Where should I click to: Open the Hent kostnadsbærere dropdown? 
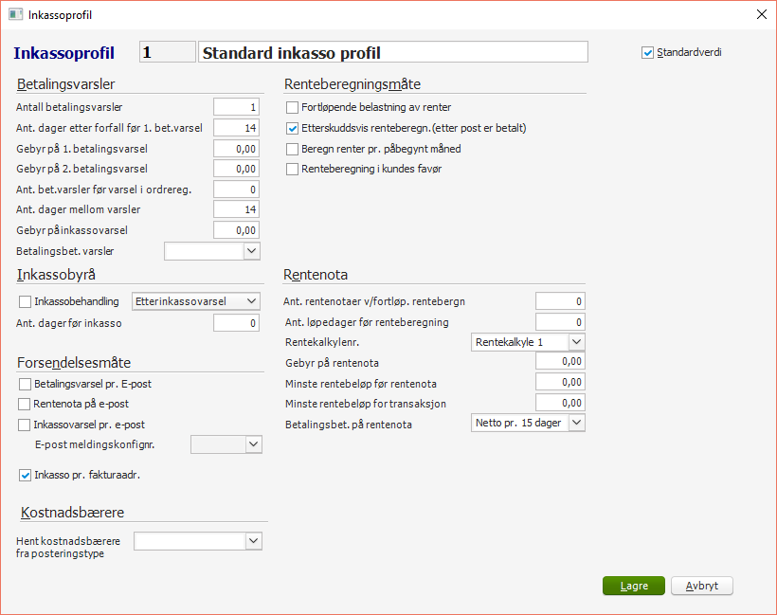252,541
